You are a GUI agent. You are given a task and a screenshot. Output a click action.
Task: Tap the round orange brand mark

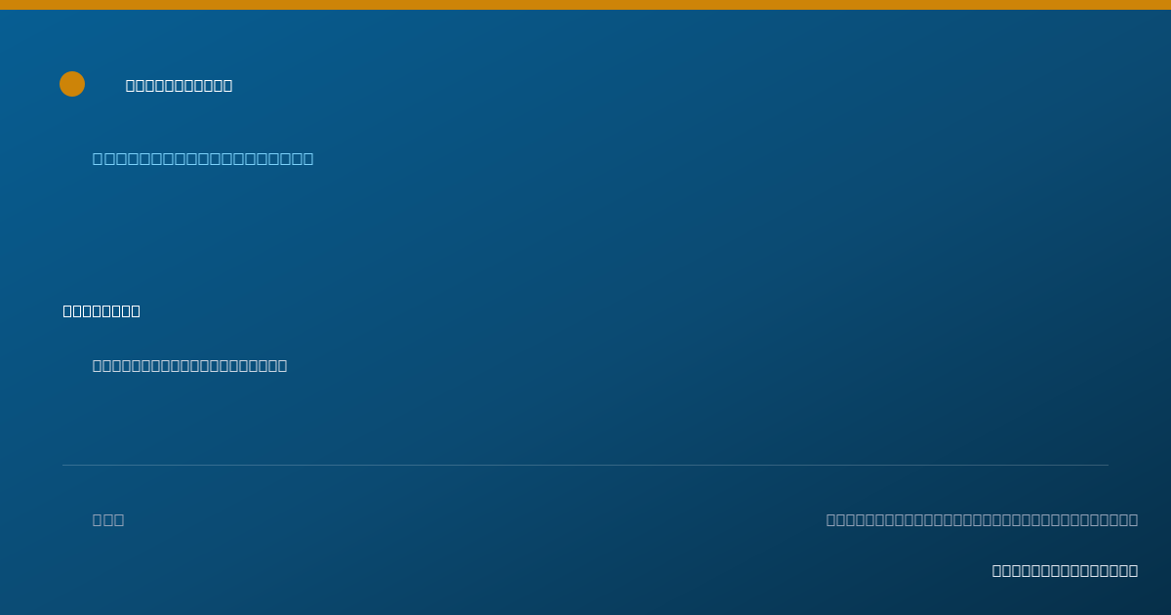72,84
